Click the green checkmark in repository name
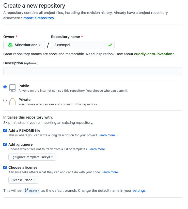This screenshot has height=209, width=188. coord(110,45)
